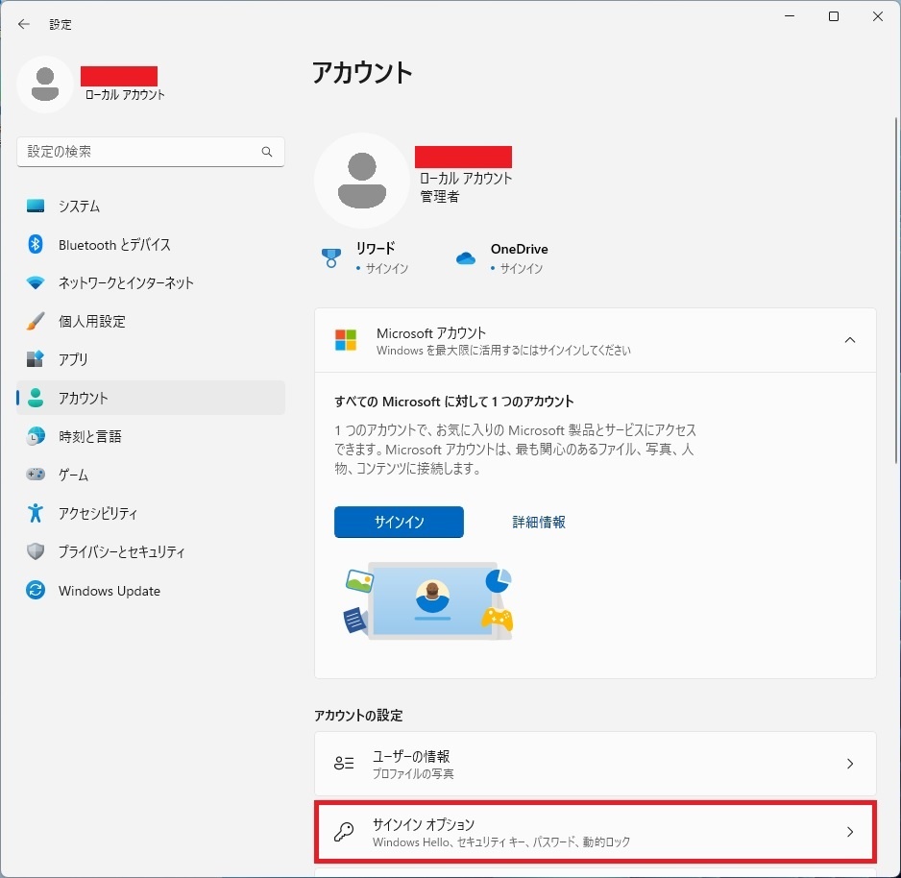The height and width of the screenshot is (878, 901).
Task: Click ローカル アカウント text in the sidebar
Action: [x=125, y=95]
